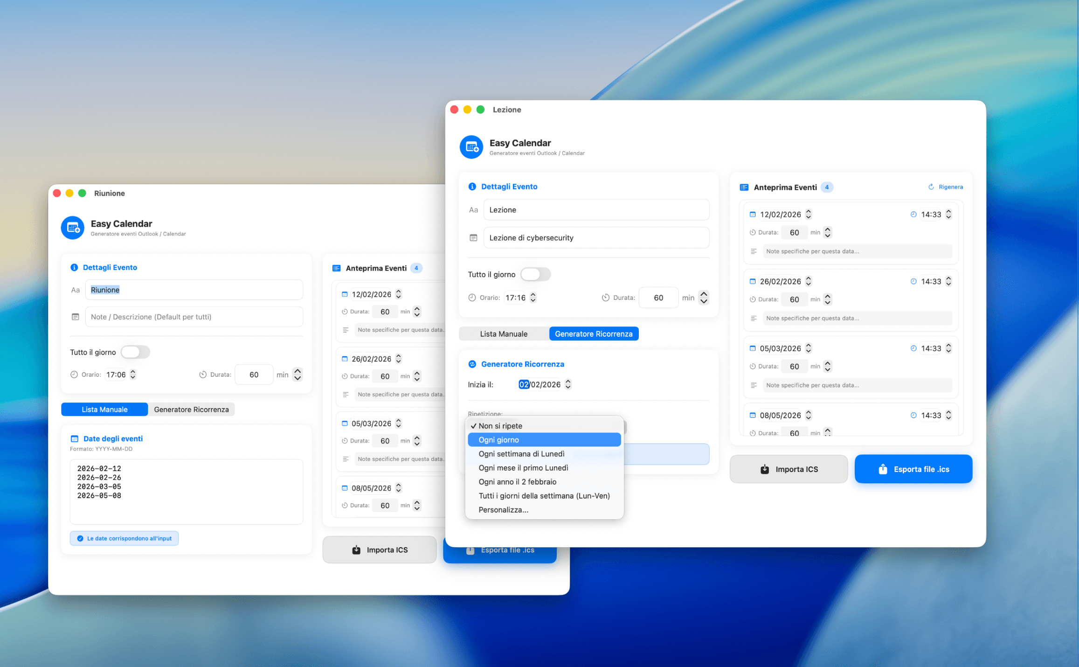Select Ogni anno il 2 febbraio

[x=544, y=482]
